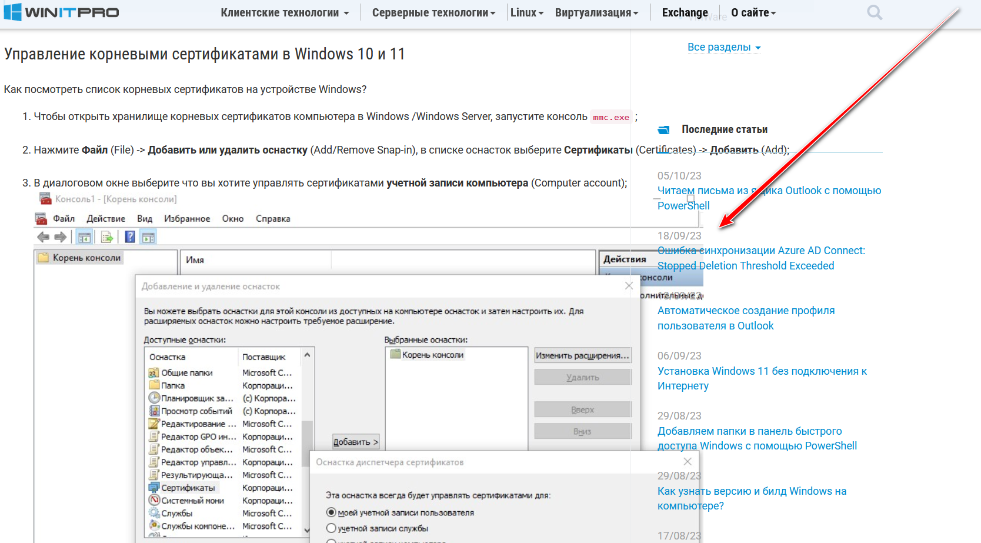
Task: Click the Службы gear snap-in icon
Action: pyautogui.click(x=154, y=514)
